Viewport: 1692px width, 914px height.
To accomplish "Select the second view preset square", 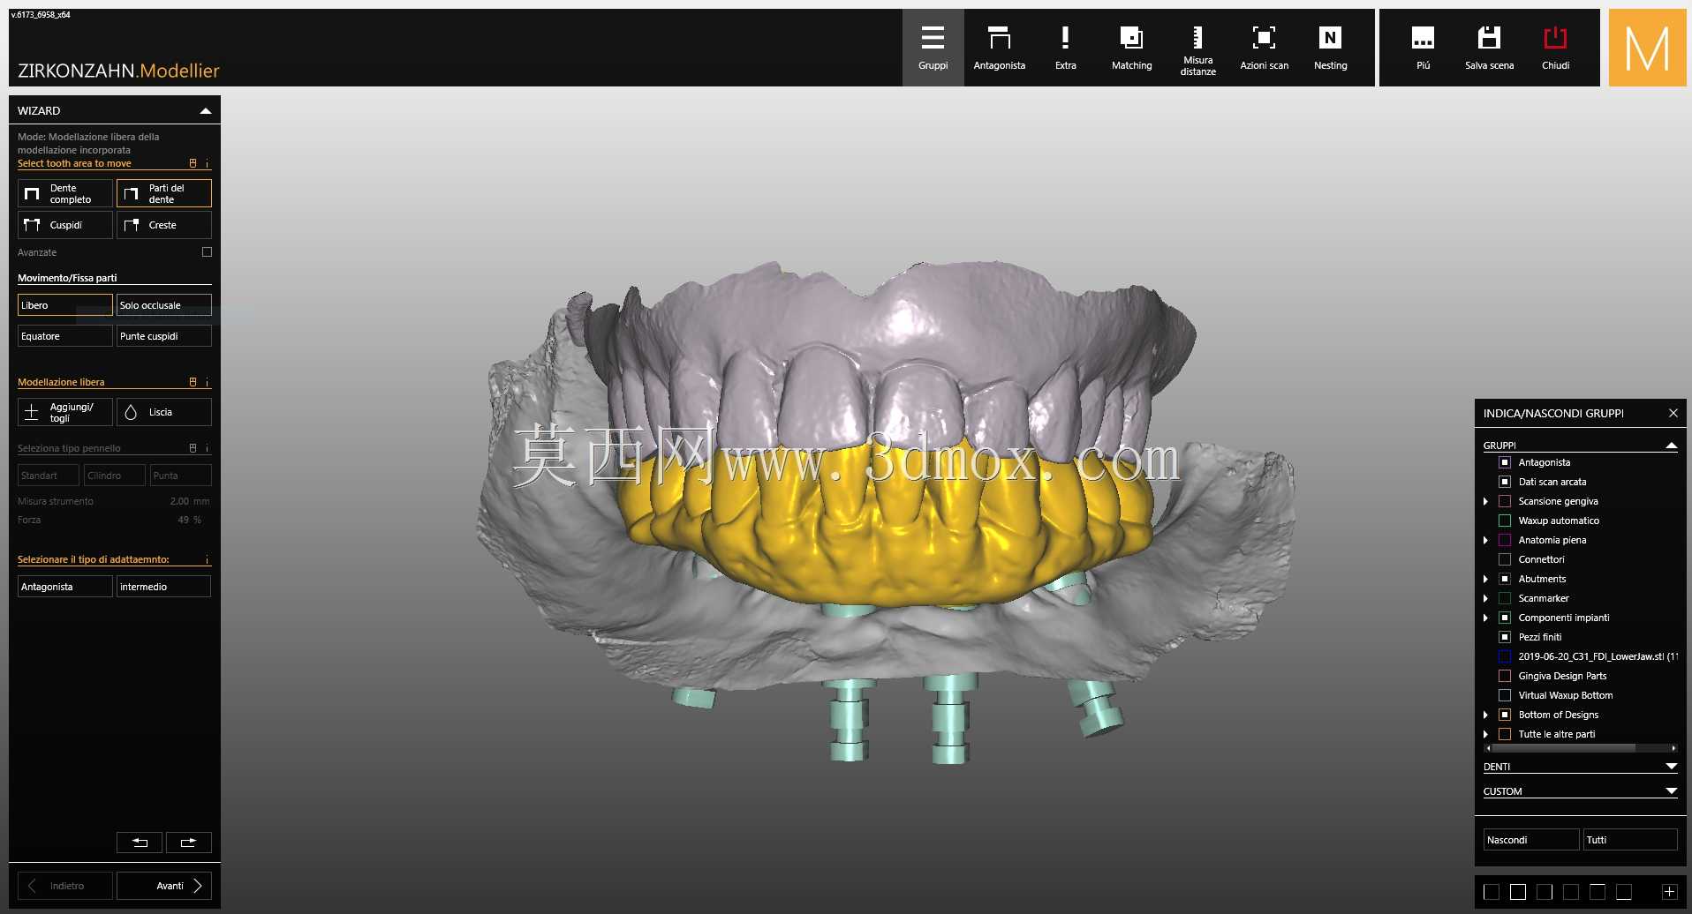I will pyautogui.click(x=1518, y=892).
